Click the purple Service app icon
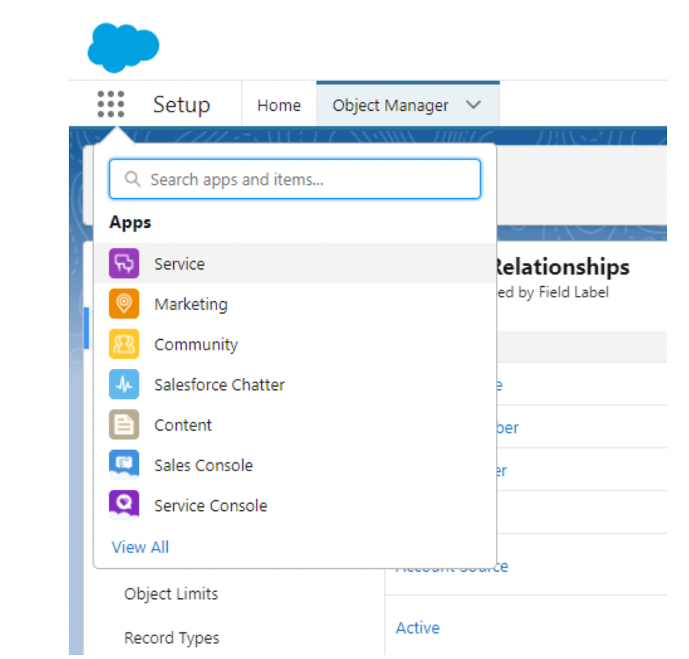Viewport: 689px width, 659px height. tap(124, 263)
